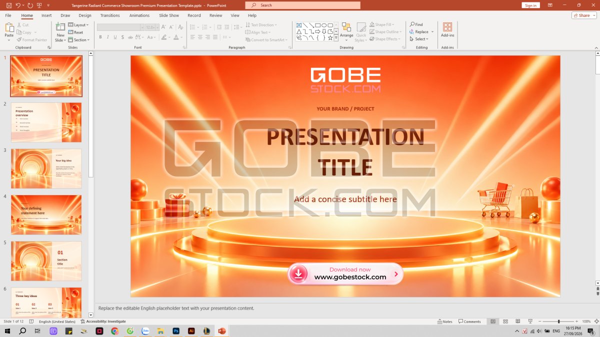The width and height of the screenshot is (600, 337).
Task: Expand the shapes gallery More arrow
Action: tap(336, 38)
